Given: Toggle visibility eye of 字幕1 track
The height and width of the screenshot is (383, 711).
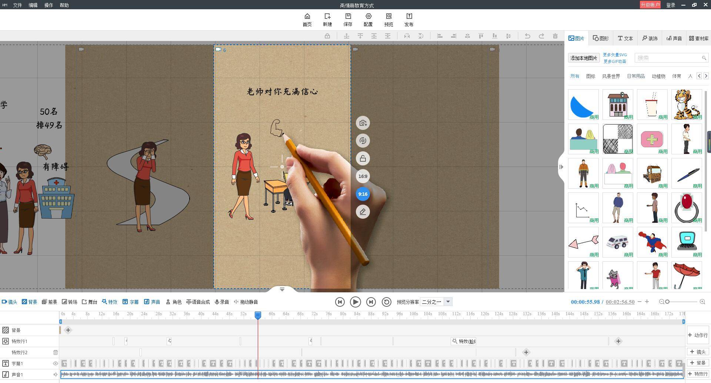Looking at the screenshot, I should click(56, 363).
